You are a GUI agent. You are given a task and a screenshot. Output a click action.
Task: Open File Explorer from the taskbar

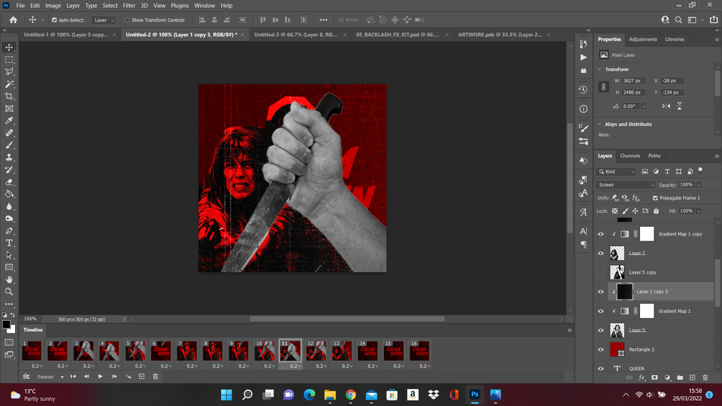(x=330, y=394)
